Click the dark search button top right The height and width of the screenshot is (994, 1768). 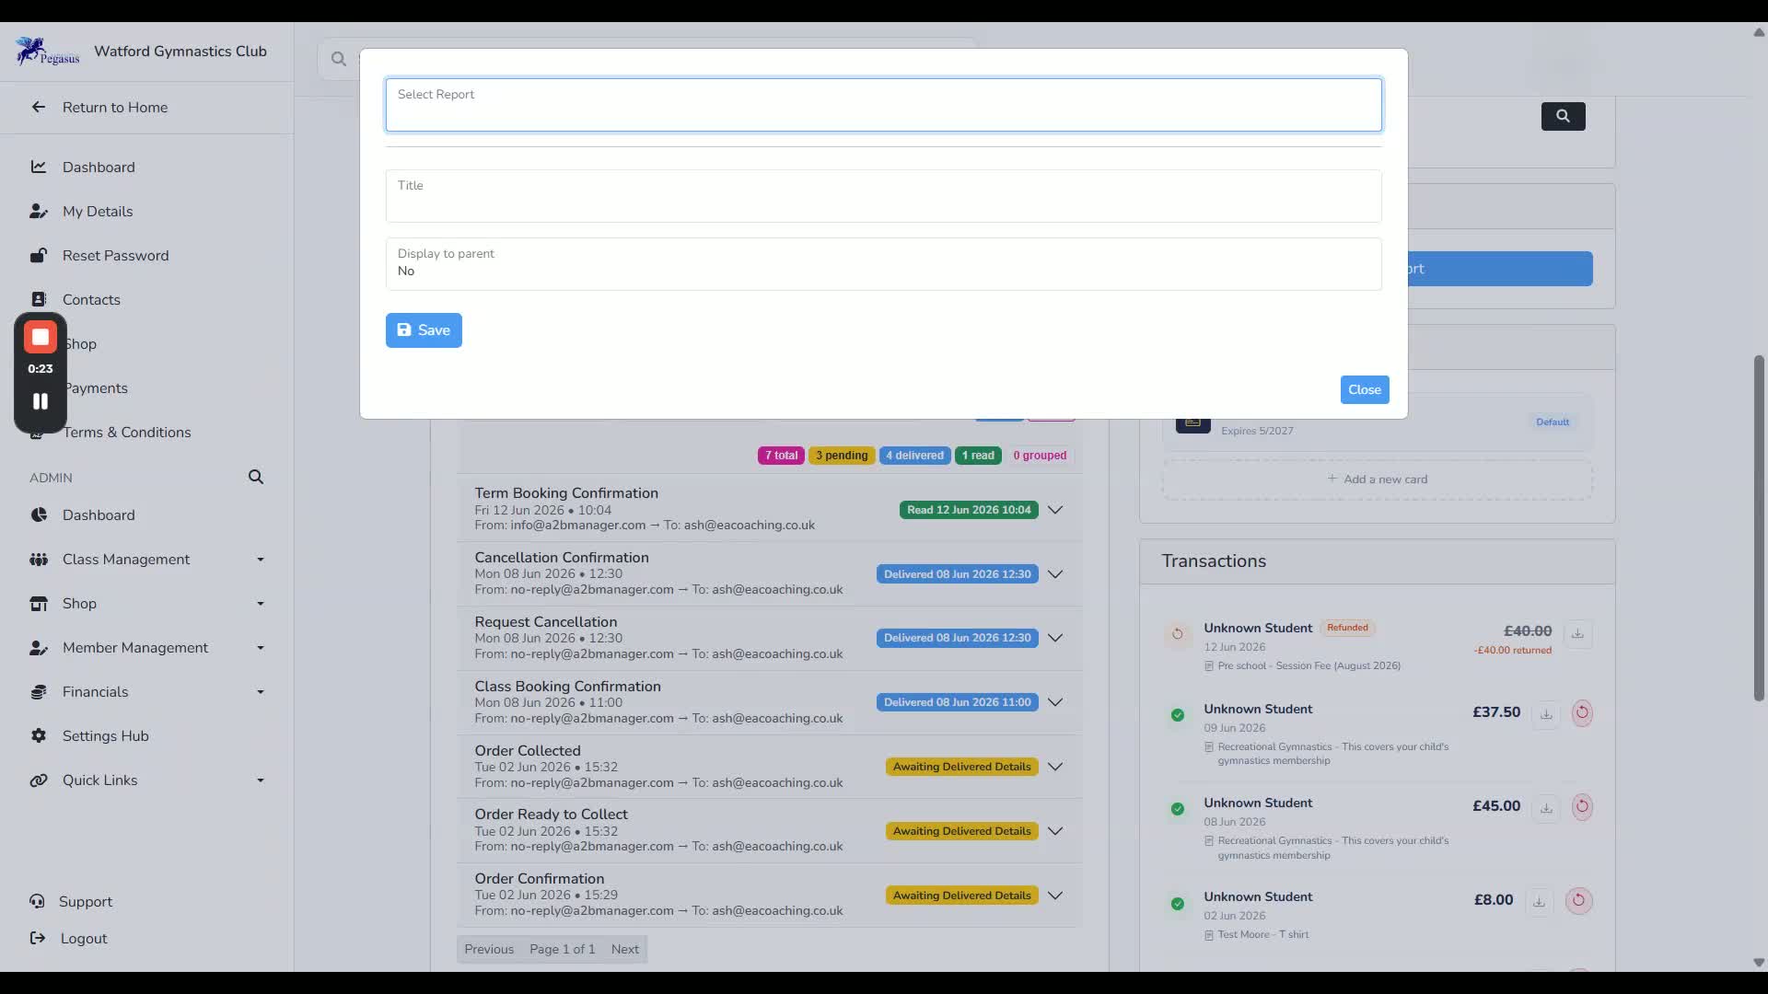pos(1563,116)
